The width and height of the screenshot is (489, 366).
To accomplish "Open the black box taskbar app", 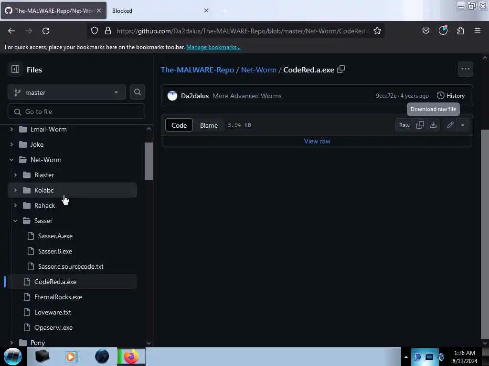I will point(42,356).
